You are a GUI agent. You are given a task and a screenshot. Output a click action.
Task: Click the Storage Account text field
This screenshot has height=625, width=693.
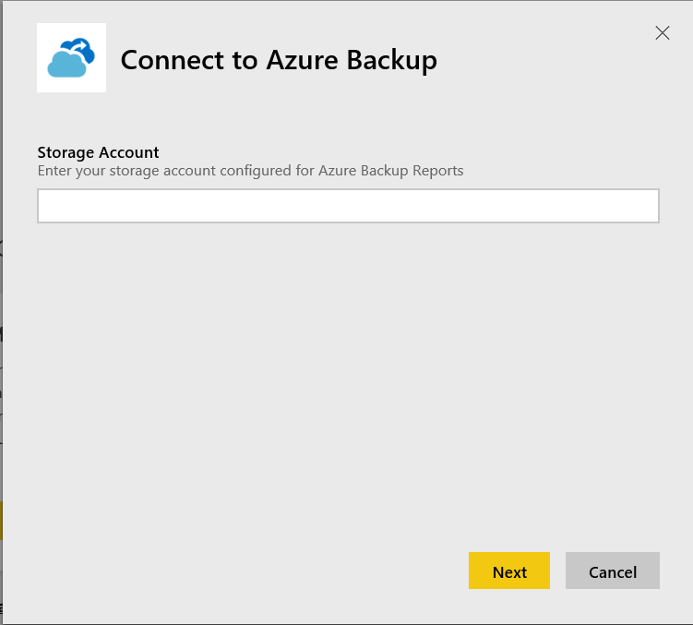[x=348, y=206]
